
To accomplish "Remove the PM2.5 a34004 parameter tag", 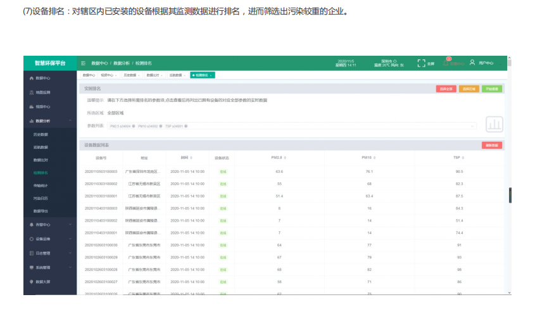I will (134, 126).
